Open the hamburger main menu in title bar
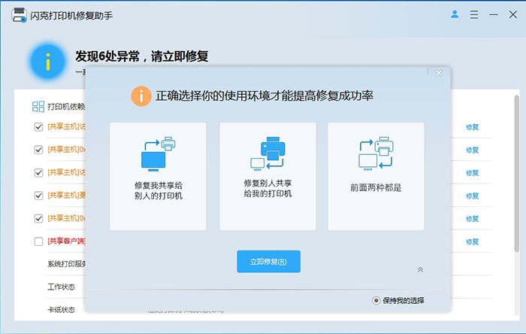Viewport: 526px width, 334px height. 473,14
